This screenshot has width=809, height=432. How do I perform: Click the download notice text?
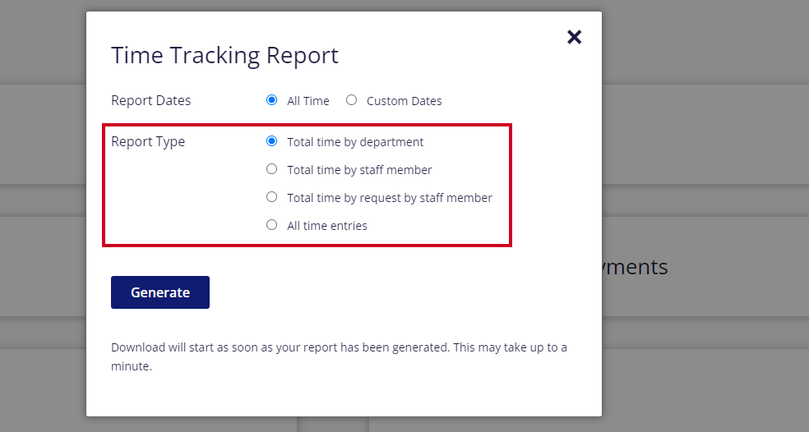tap(339, 356)
